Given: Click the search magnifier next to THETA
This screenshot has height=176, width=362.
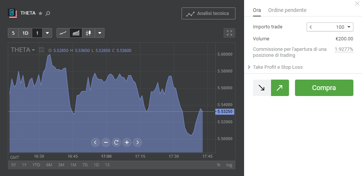Looking at the screenshot, I should [x=48, y=13].
